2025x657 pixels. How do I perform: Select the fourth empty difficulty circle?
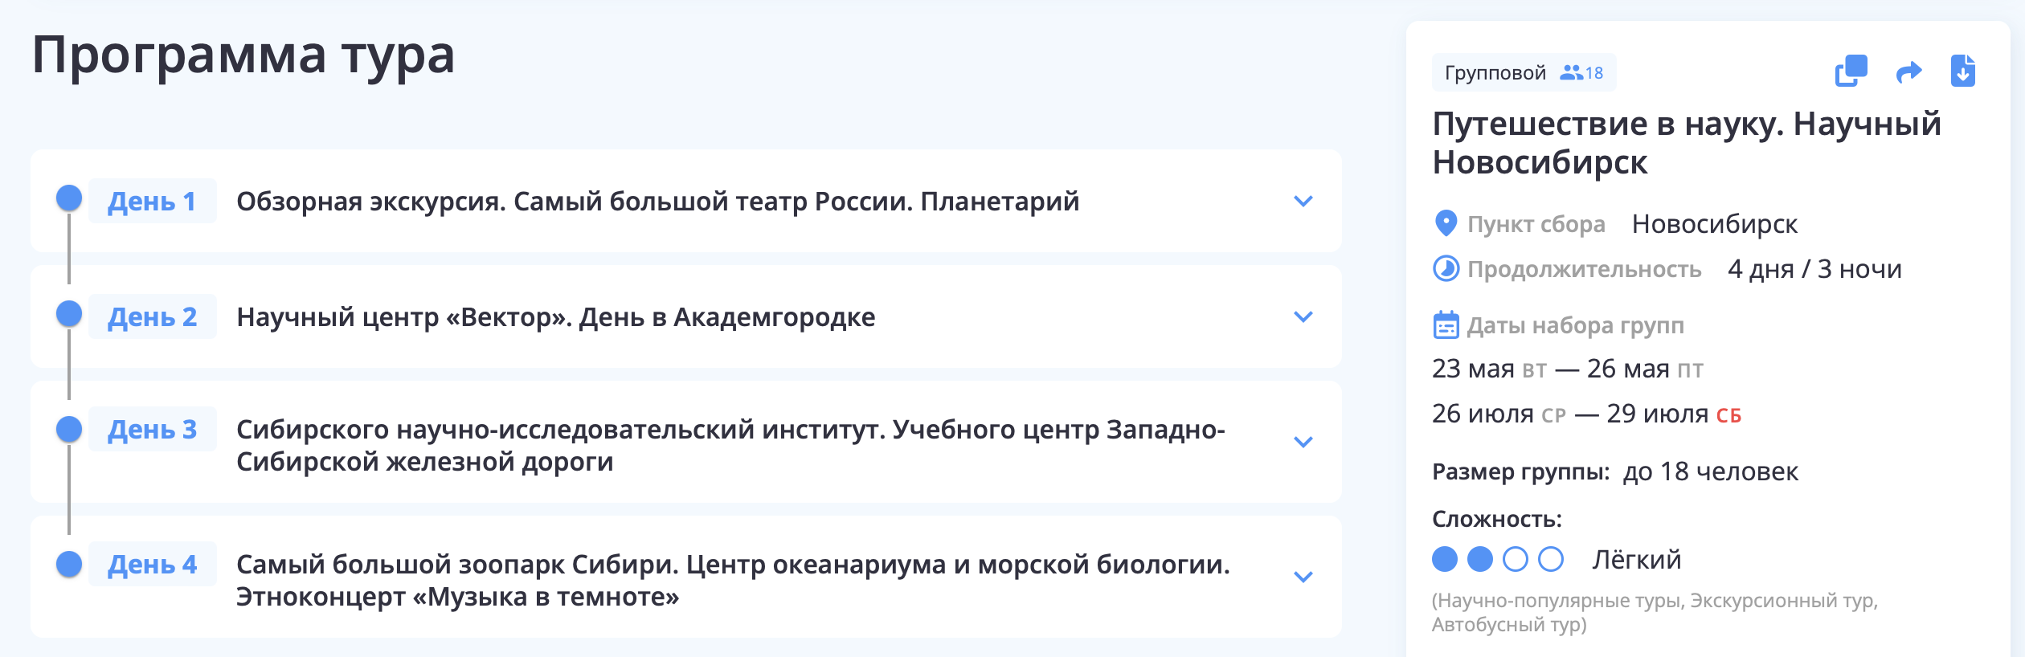[x=1551, y=559]
